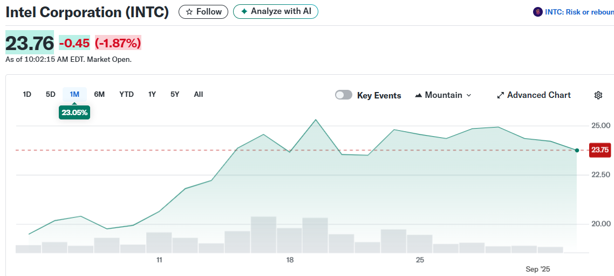Click the INTC news badge icon
The height and width of the screenshot is (276, 614).
[537, 12]
